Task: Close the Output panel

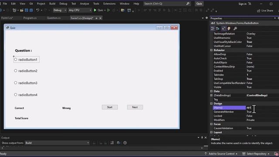Action: 206,138
